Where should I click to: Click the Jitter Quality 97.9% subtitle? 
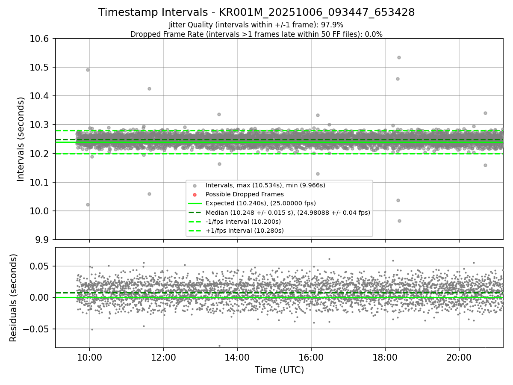pos(256,25)
